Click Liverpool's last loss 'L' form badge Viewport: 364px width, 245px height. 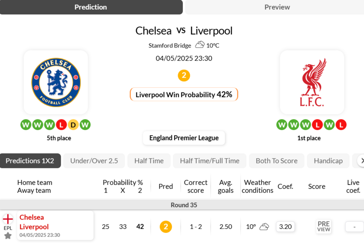pos(341,125)
